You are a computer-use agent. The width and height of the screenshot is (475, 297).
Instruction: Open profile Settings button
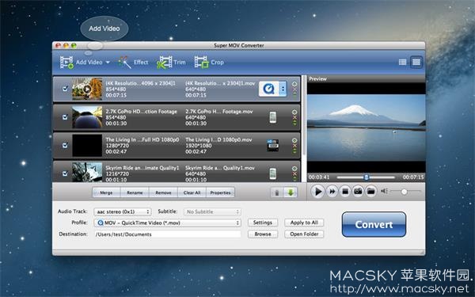point(263,223)
